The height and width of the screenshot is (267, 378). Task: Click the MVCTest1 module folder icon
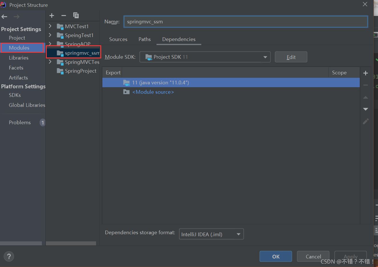pyautogui.click(x=60, y=27)
